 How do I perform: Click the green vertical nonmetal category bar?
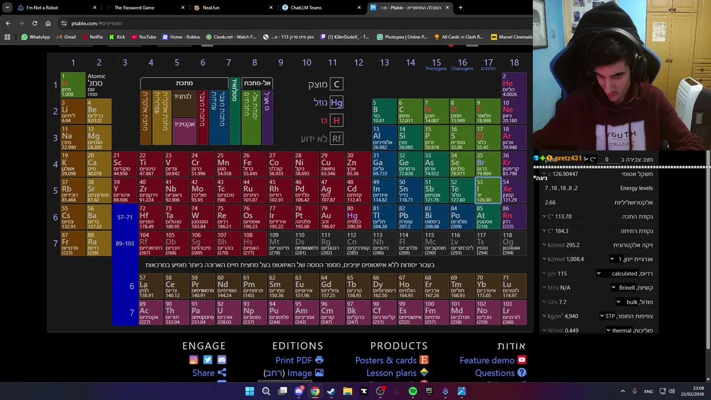[251, 118]
